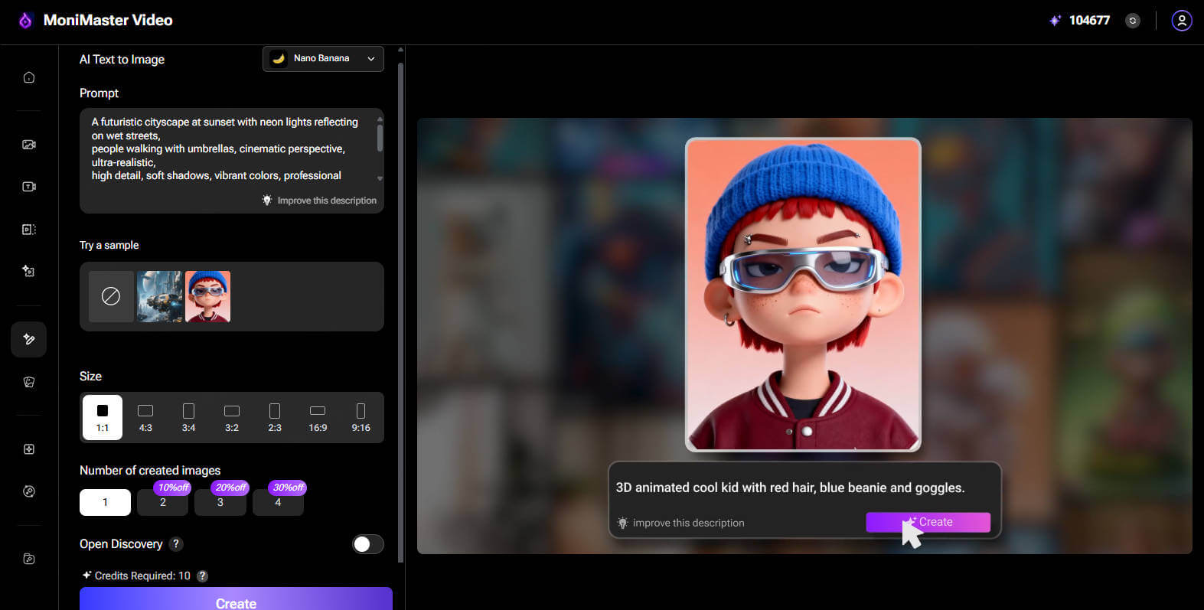Image resolution: width=1204 pixels, height=610 pixels.
Task: Select the 3:2 size option
Action: click(232, 418)
